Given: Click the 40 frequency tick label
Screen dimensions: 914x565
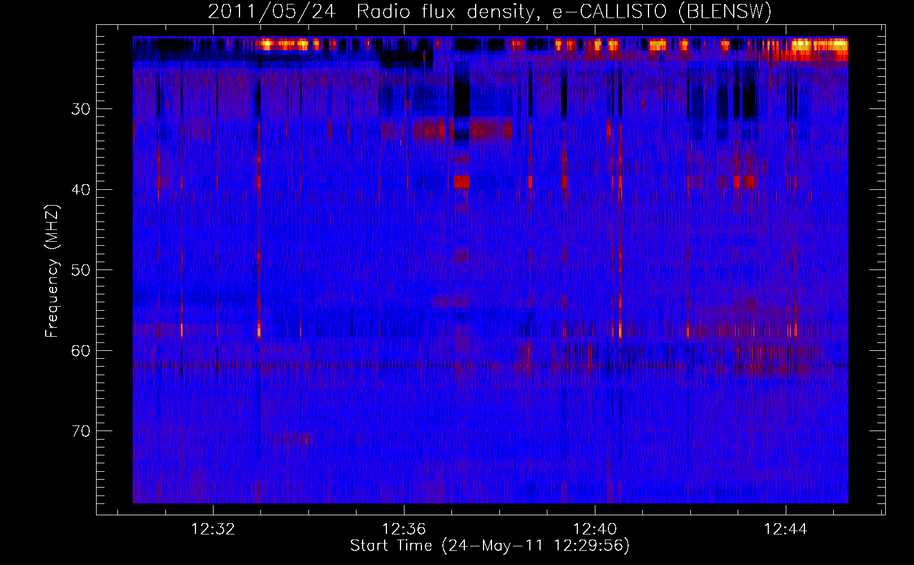Looking at the screenshot, I should tap(81, 189).
